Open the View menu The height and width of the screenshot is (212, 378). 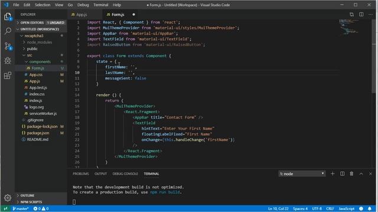point(59,5)
